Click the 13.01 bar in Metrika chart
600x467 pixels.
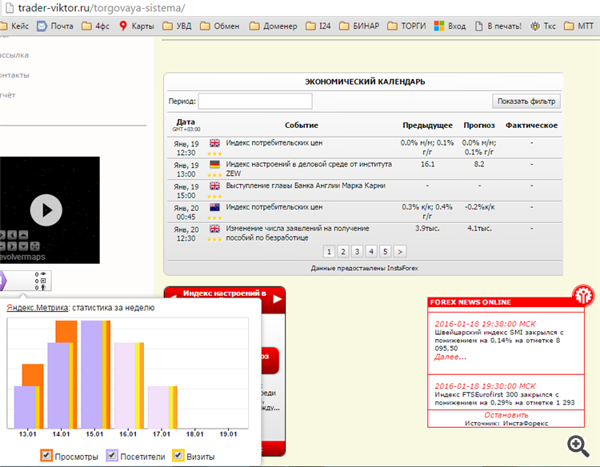pyautogui.click(x=29, y=397)
